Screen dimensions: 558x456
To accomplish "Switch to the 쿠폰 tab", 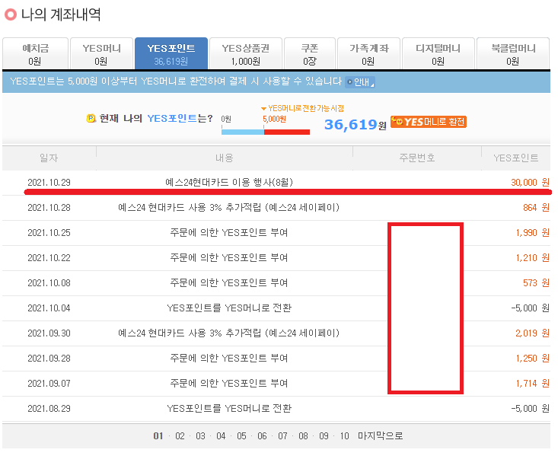I will click(310, 54).
